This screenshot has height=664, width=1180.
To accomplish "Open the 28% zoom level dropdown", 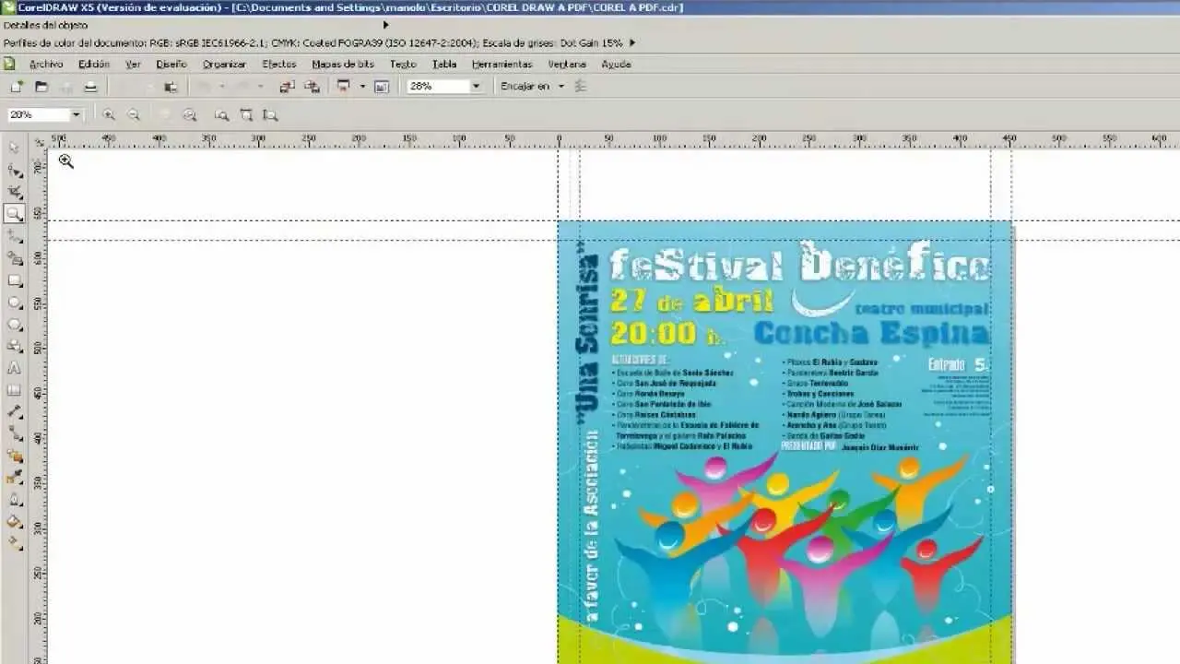I will coord(476,87).
